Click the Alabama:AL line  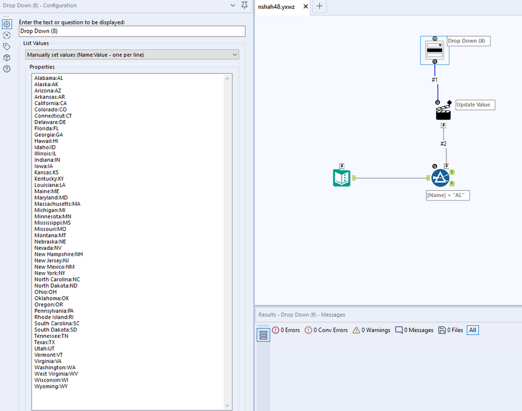49,78
